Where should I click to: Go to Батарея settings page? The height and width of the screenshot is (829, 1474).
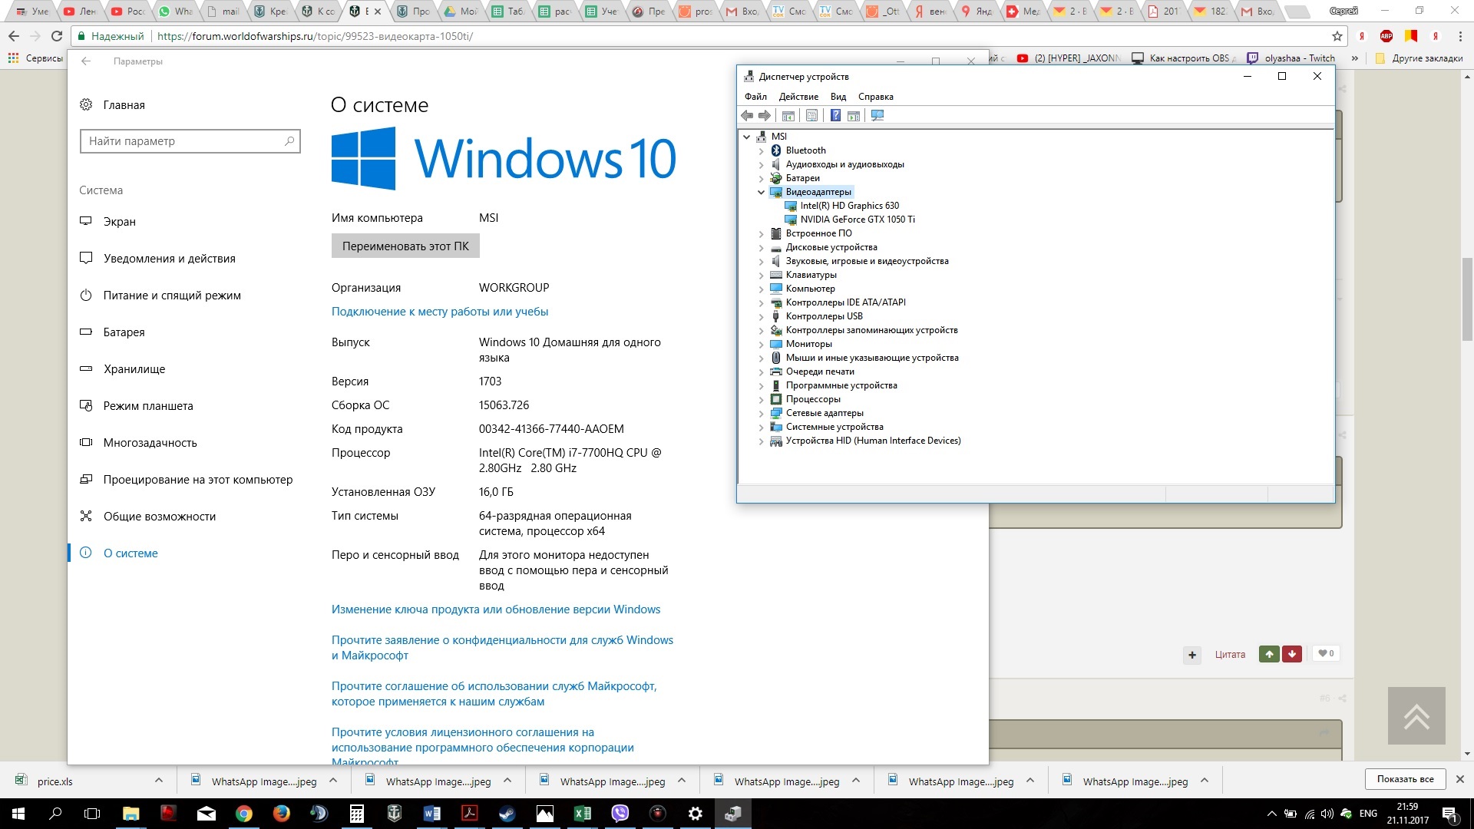124,332
